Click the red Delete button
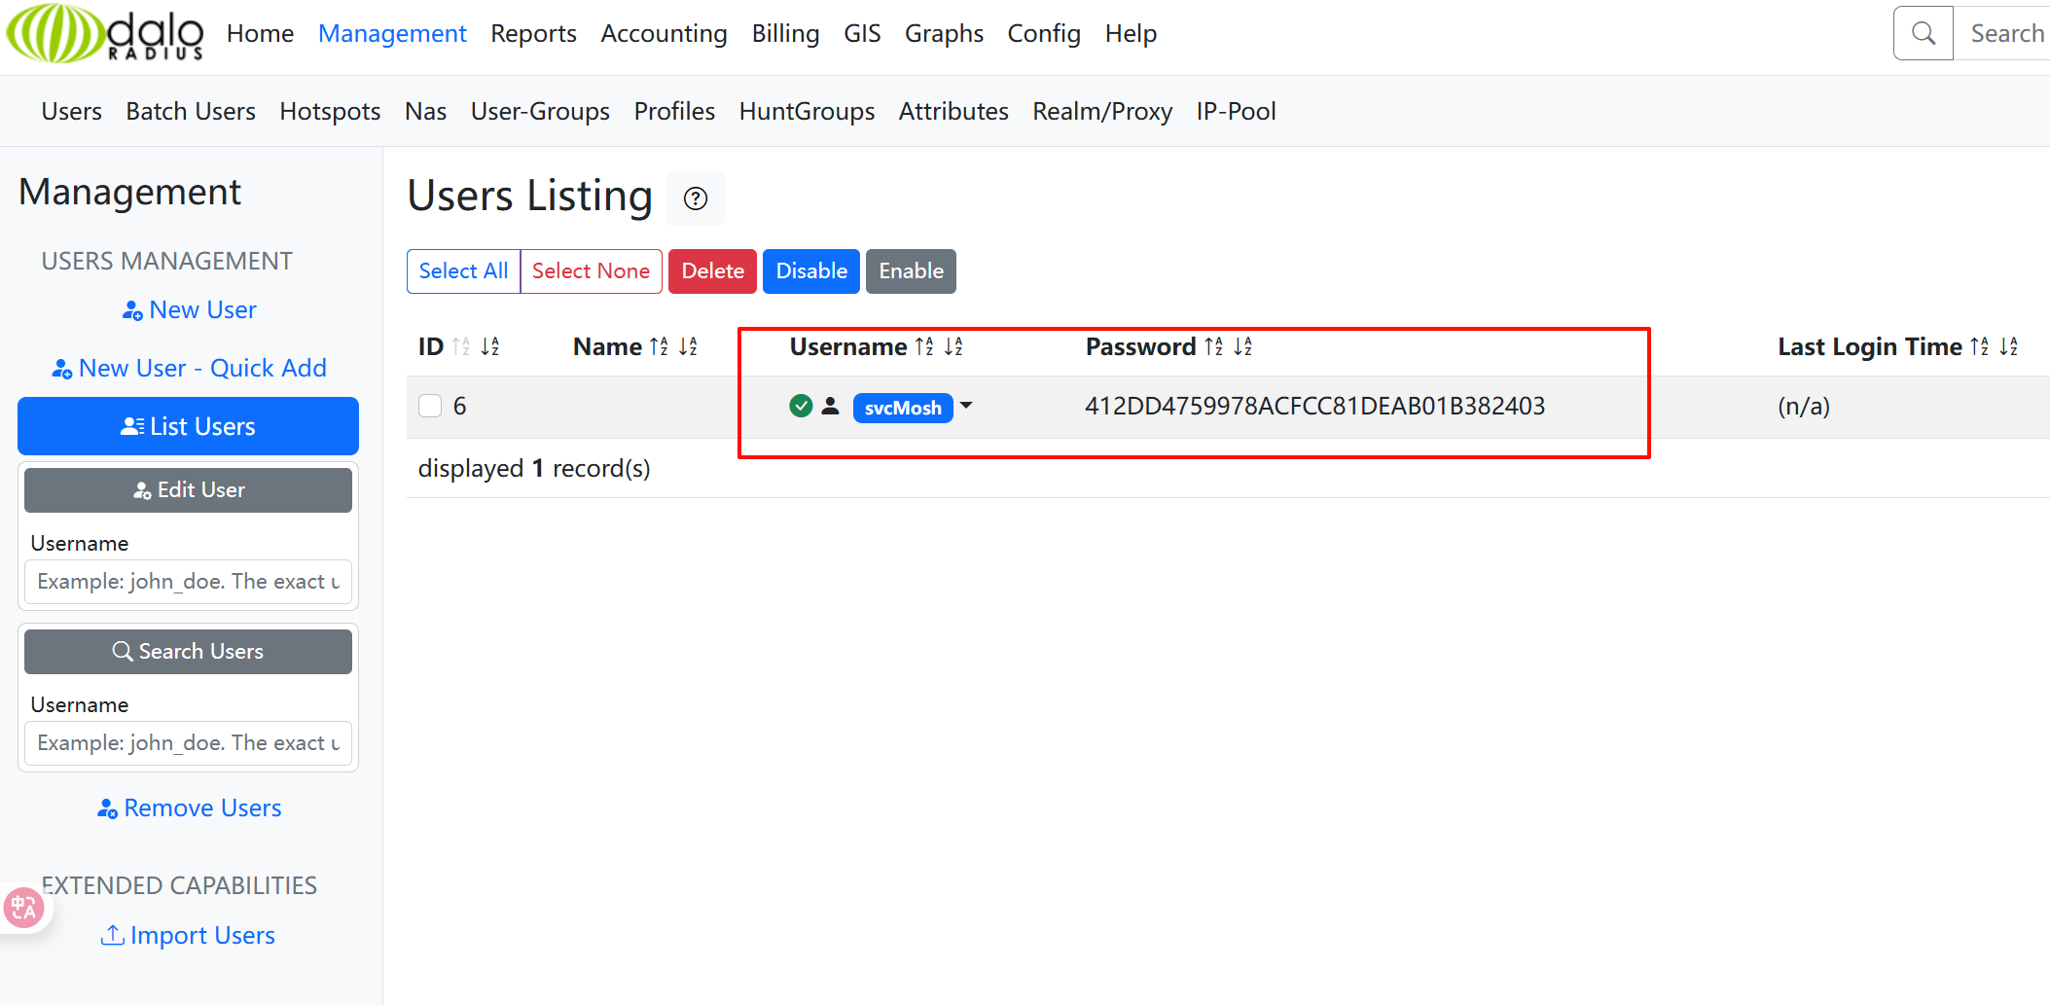The height and width of the screenshot is (1005, 2050). [x=712, y=271]
